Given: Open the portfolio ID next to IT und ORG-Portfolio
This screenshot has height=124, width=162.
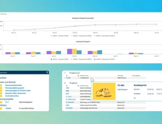Looking at the screenshot, I should [8, 108].
